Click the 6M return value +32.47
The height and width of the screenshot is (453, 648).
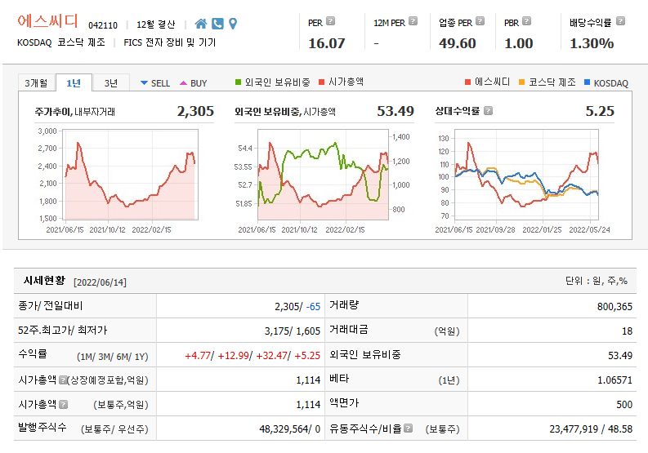tap(271, 356)
